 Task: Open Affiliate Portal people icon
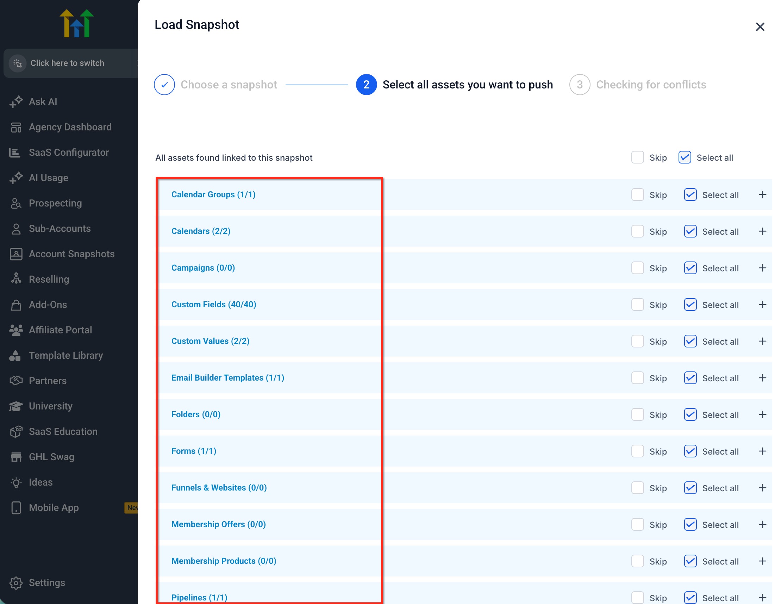16,330
